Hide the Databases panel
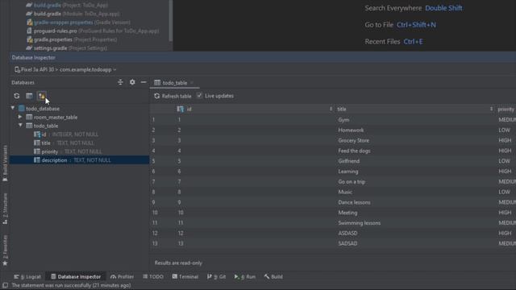Screen dimensions: 516x290 144,82
